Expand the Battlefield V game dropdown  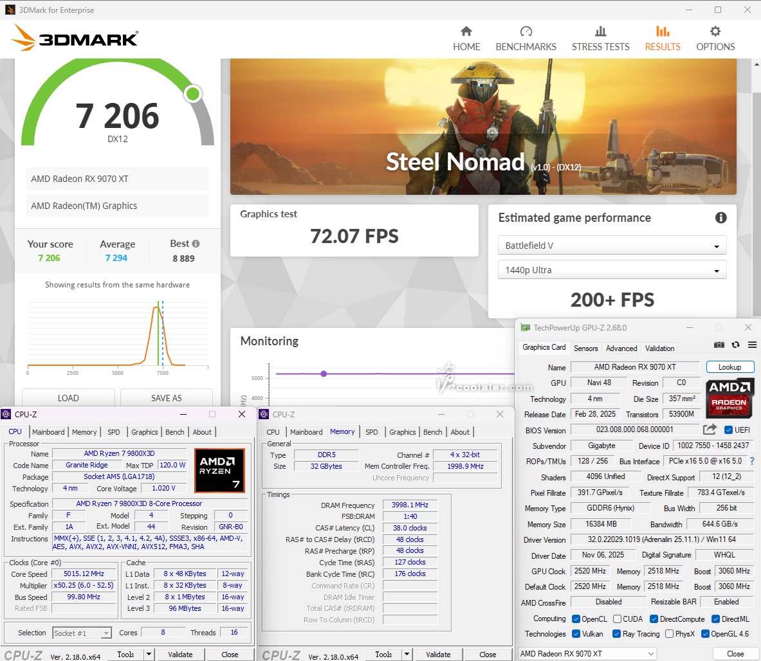[x=612, y=246]
